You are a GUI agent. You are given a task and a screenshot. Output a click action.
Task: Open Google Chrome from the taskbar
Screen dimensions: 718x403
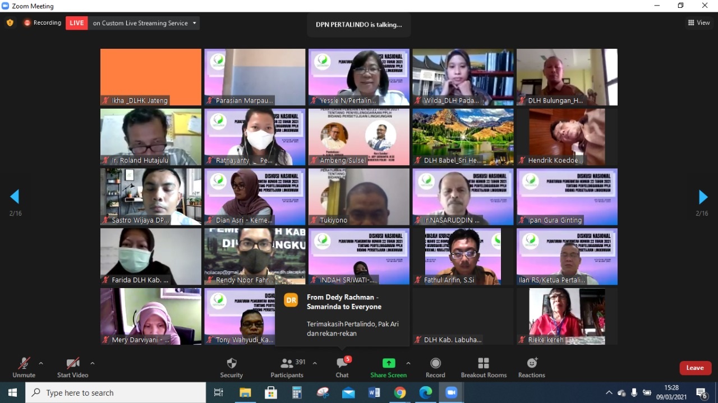click(x=399, y=393)
